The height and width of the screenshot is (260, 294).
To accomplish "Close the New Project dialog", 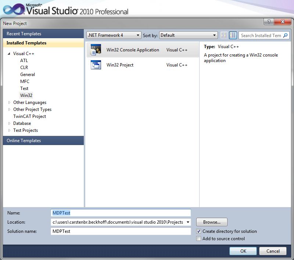I will (x=283, y=22).
